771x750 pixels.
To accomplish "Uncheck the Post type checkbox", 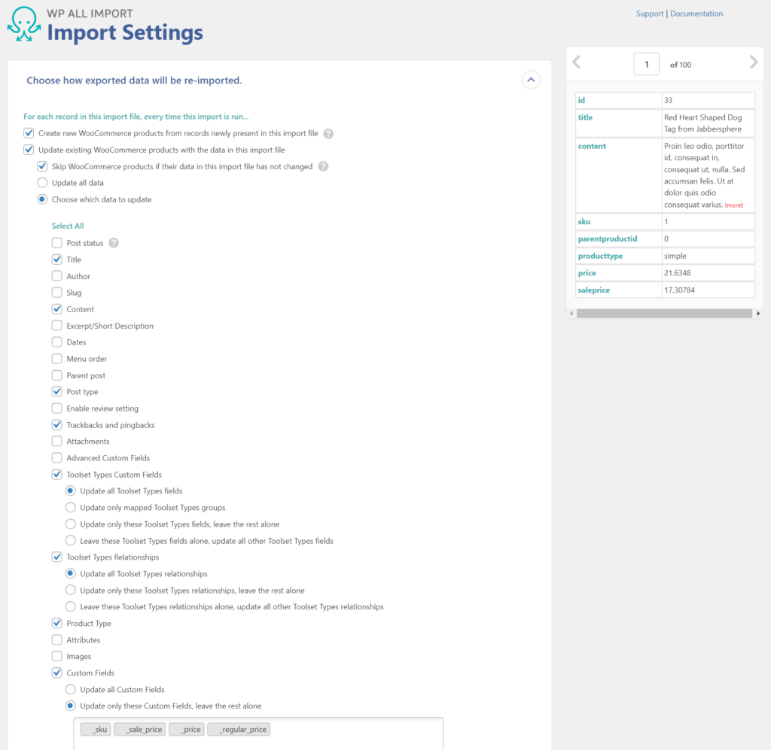I will [x=57, y=391].
